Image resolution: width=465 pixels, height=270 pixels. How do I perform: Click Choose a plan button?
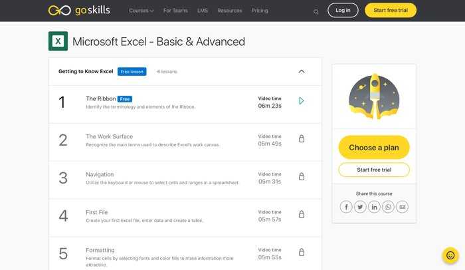[374, 148]
